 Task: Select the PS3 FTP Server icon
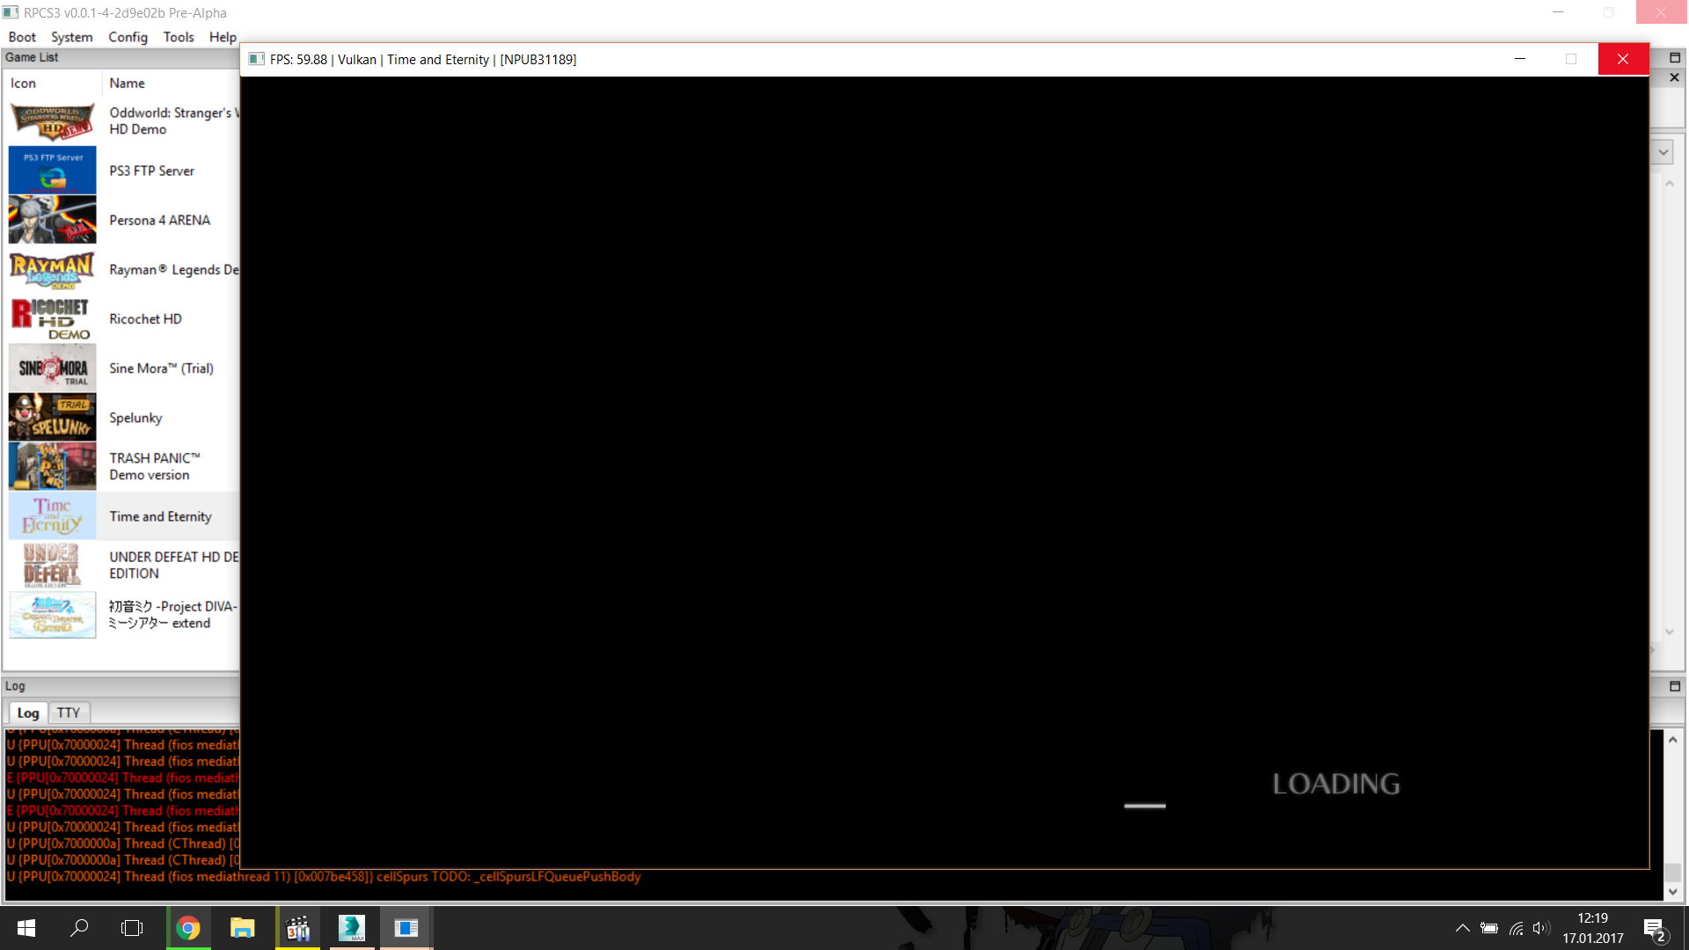[52, 171]
